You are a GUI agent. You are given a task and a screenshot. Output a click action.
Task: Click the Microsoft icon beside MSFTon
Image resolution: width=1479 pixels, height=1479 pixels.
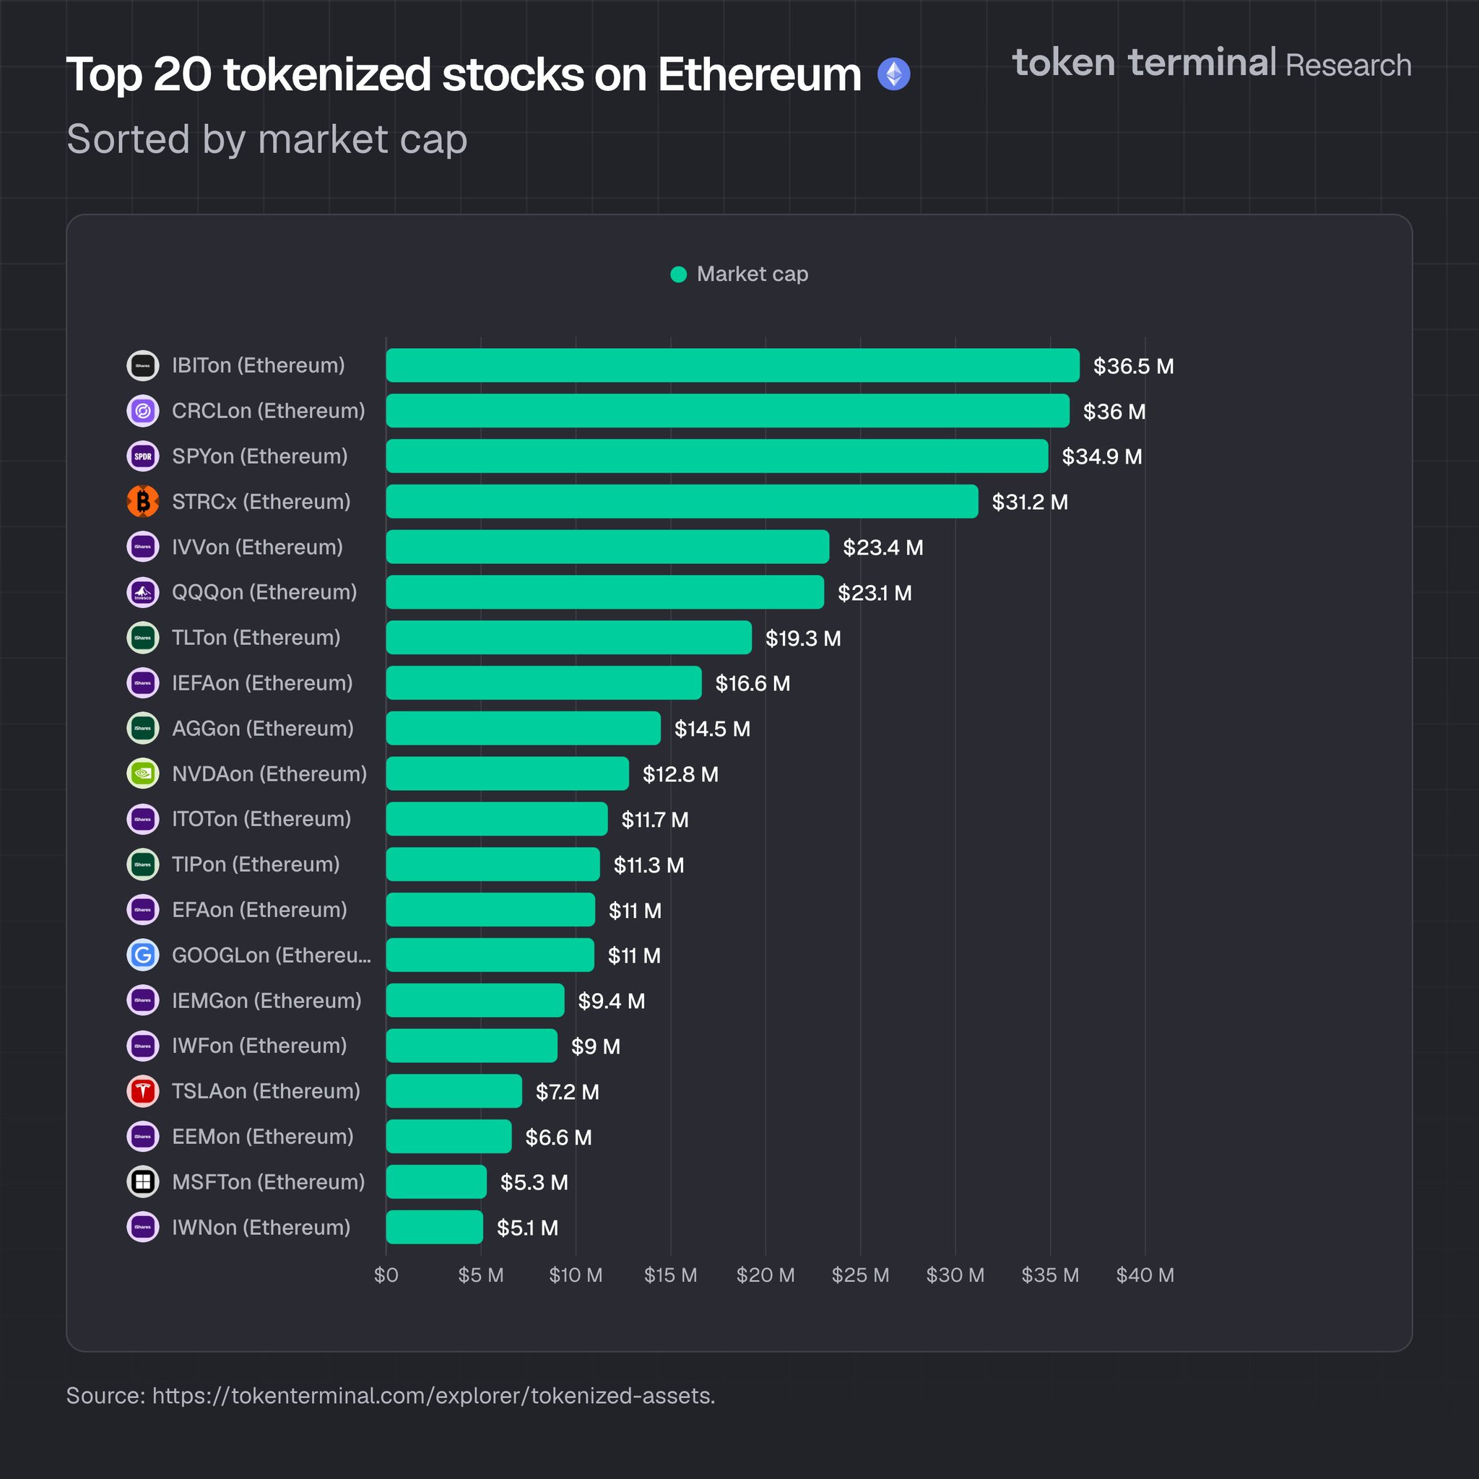142,1181
